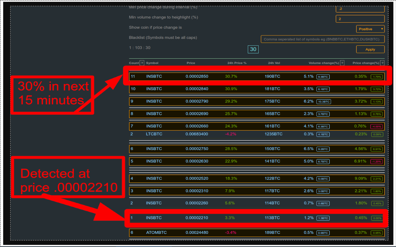The width and height of the screenshot is (396, 247).
Task: Click the red -4.00% price badge
Action: pos(377,126)
